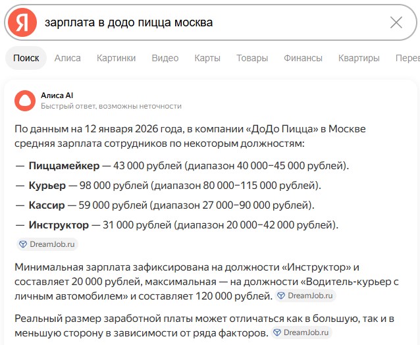Image resolution: width=420 pixels, height=345 pixels.
Task: Click the Кассир salary line
Action: (165, 205)
